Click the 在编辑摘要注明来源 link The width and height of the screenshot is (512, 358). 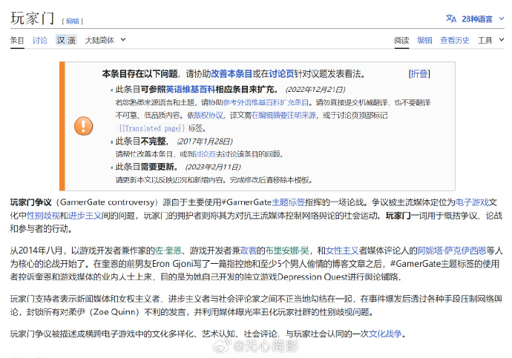pos(283,116)
